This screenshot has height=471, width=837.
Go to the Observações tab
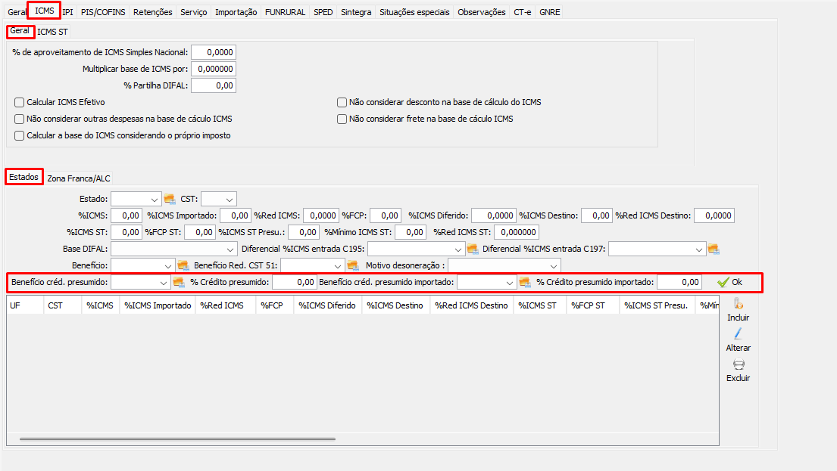482,12
